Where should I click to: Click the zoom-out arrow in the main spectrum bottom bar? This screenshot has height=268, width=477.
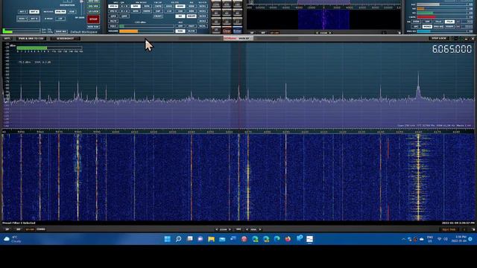click(x=216, y=229)
